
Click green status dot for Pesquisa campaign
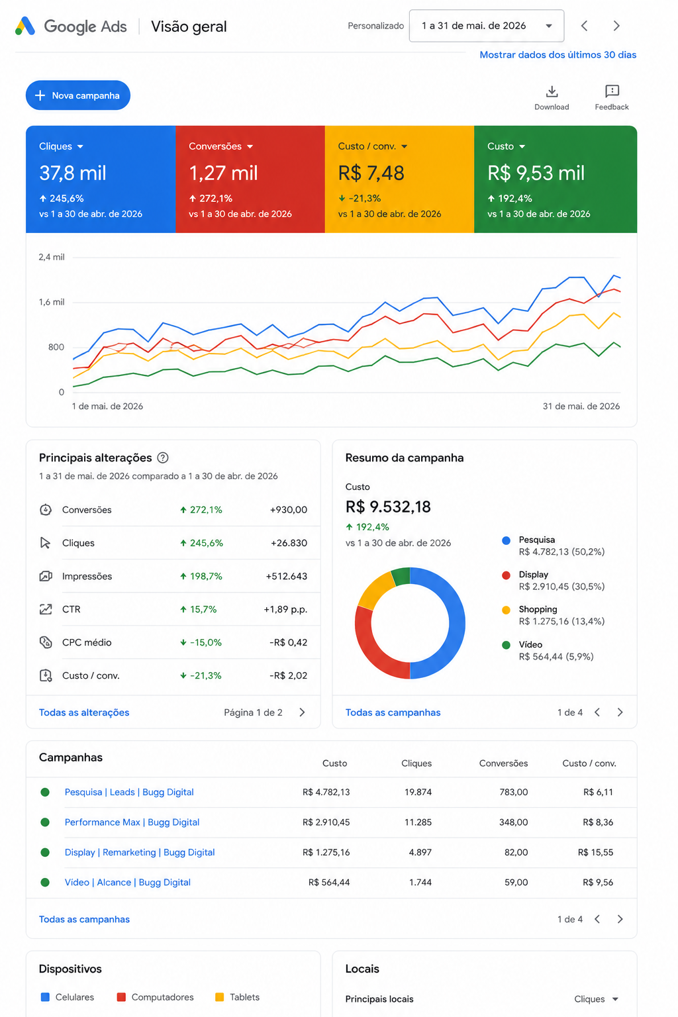(x=45, y=792)
